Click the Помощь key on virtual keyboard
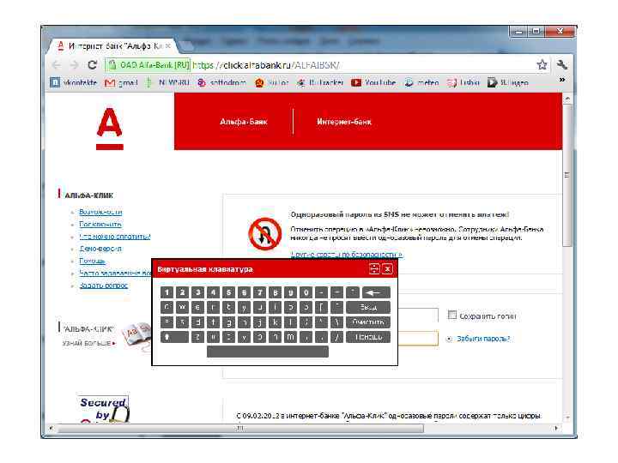The width and height of the screenshot is (618, 463). click(x=368, y=337)
